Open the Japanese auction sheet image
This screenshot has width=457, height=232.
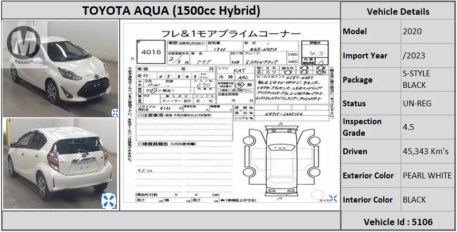(x=230, y=113)
